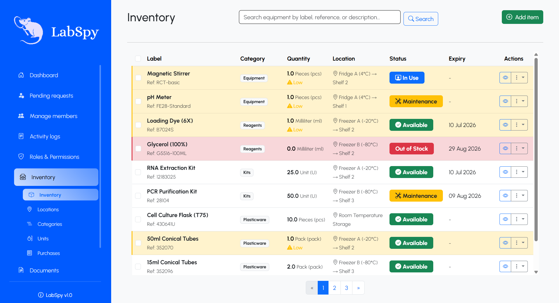The image size is (559, 303).
Task: View pH Meter details via eye icon
Action: (x=505, y=101)
